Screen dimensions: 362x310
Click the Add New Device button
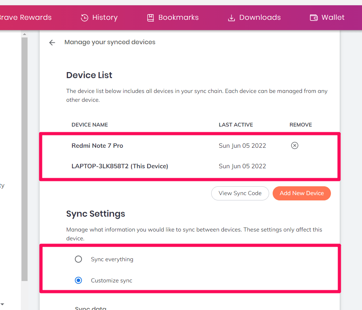click(302, 193)
